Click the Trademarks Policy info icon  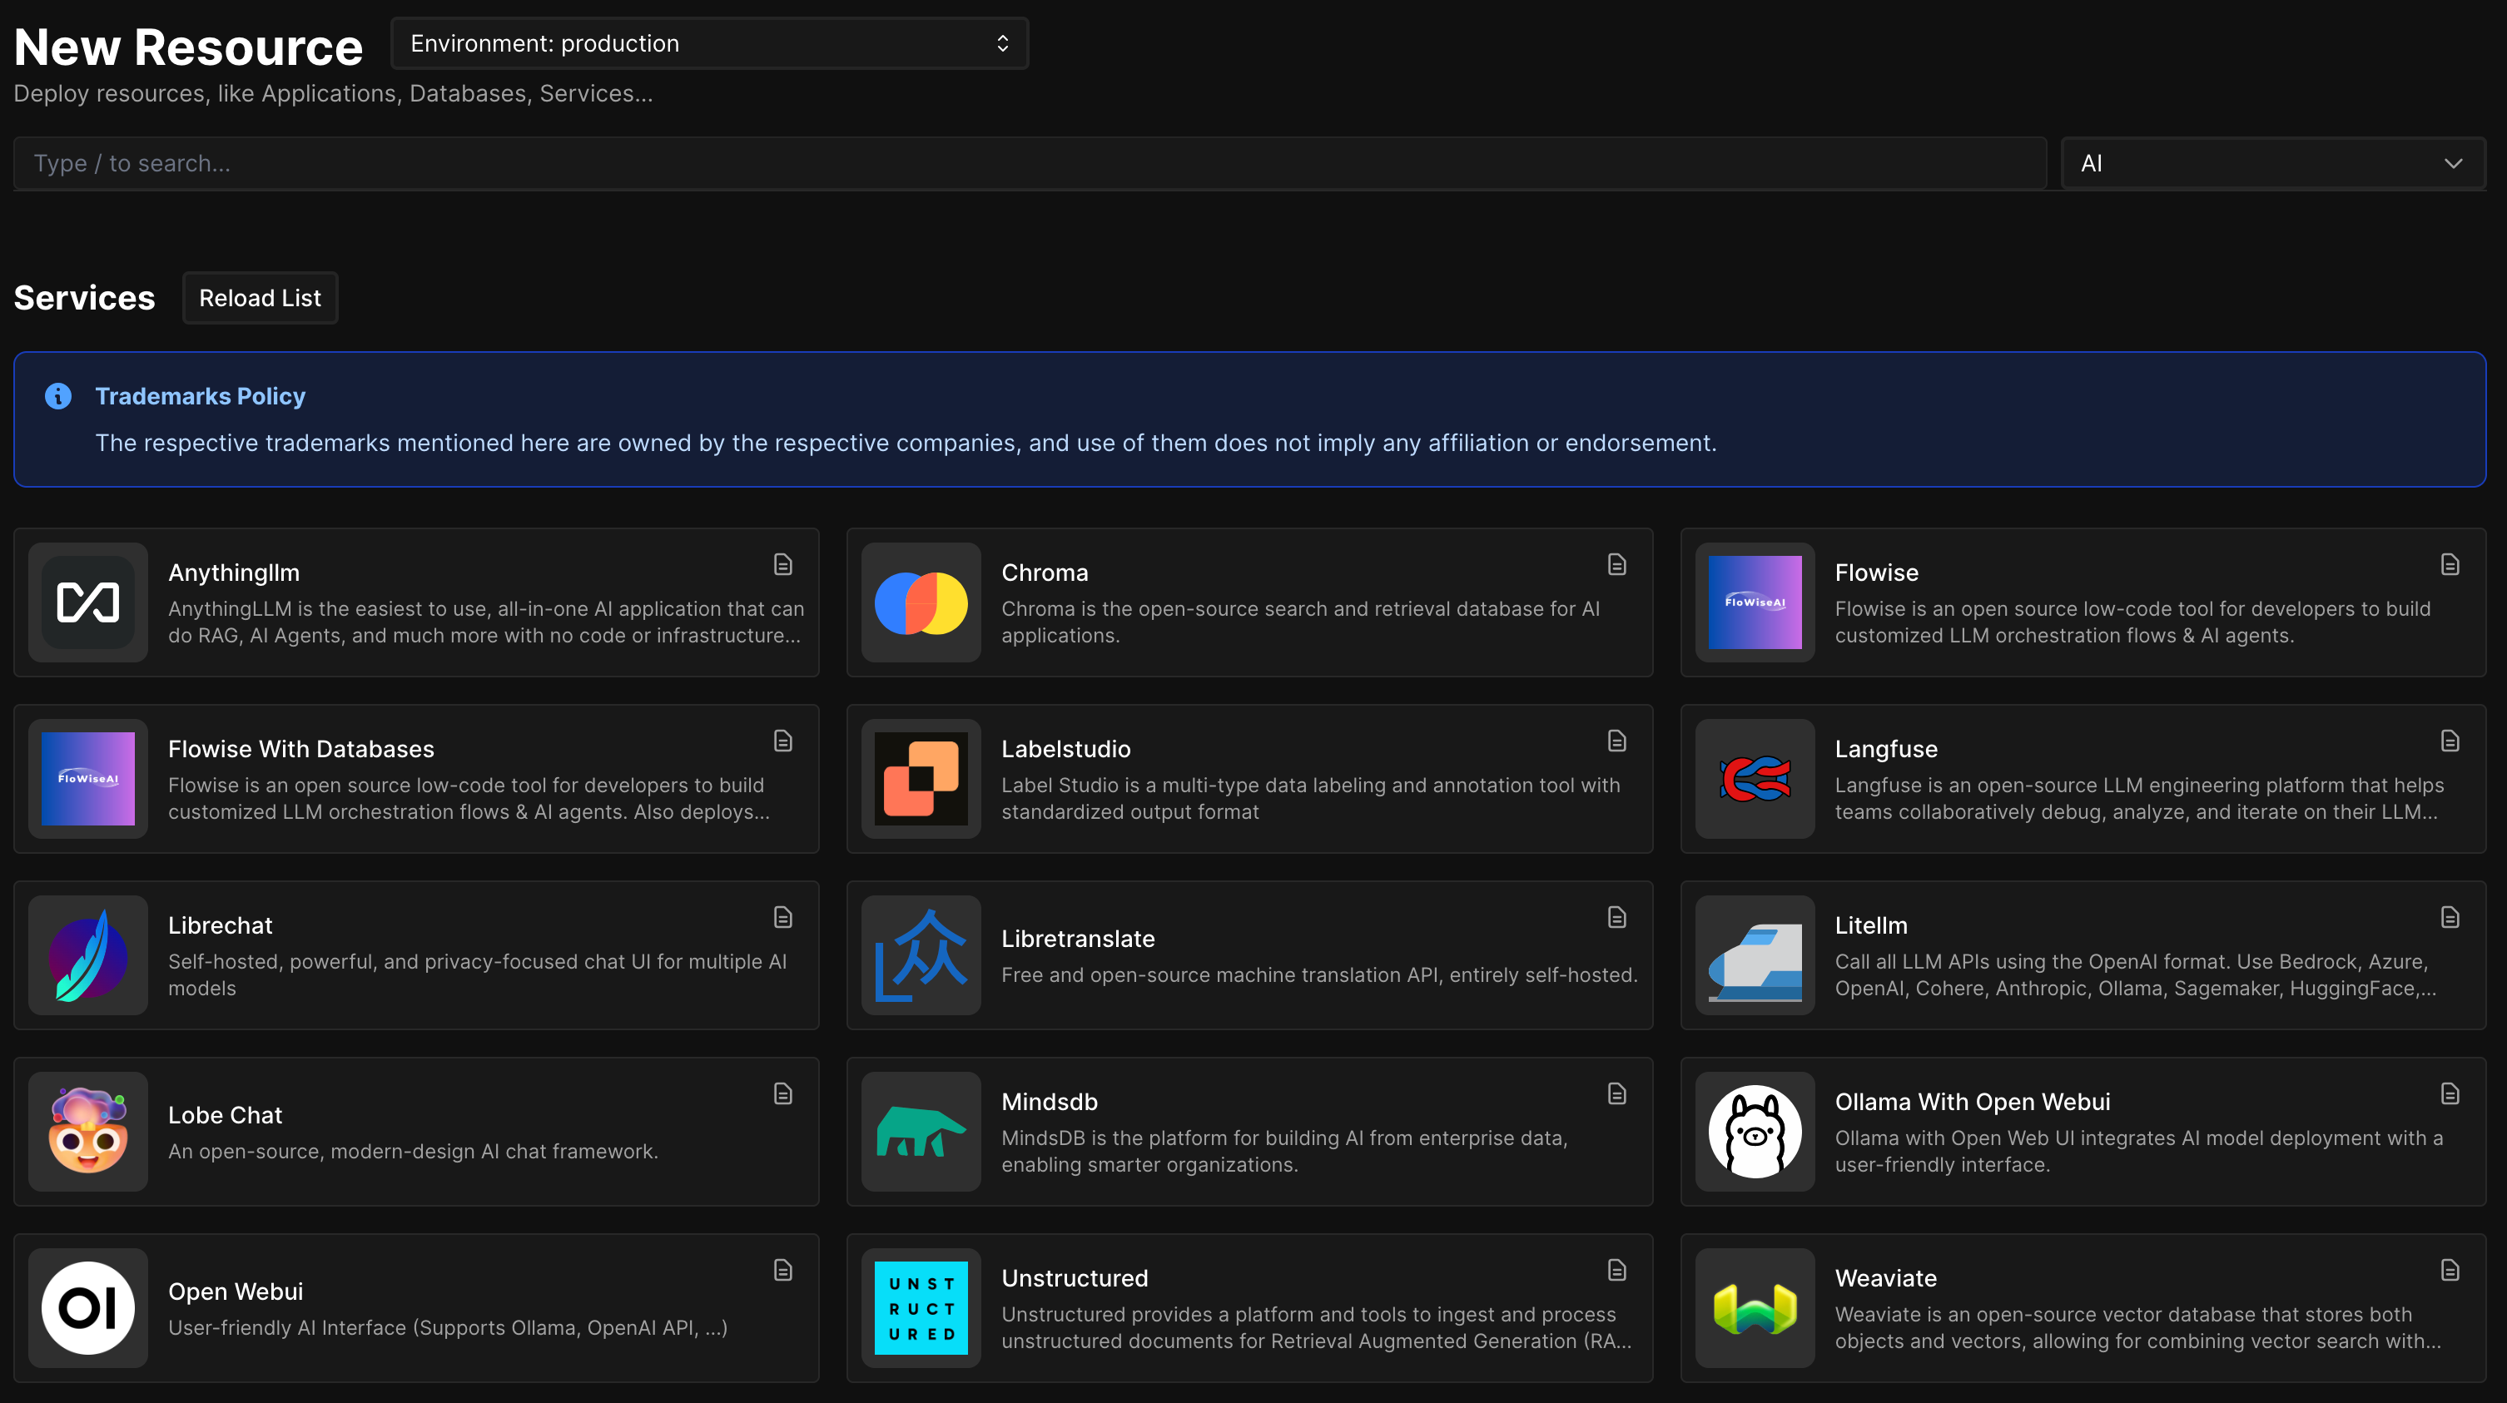point(58,396)
